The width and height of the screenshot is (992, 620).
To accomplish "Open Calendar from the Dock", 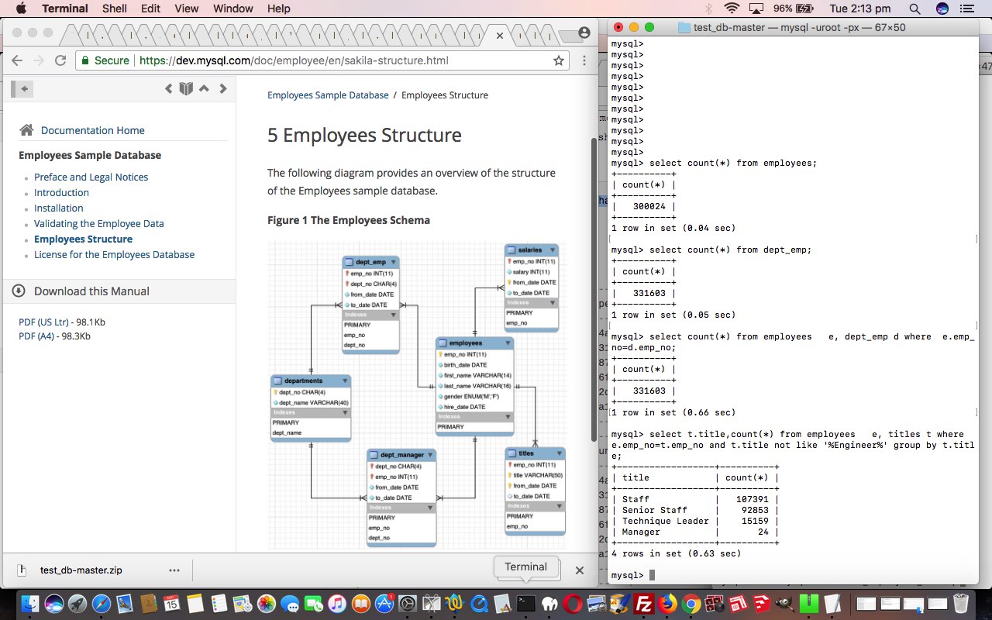I will [171, 604].
